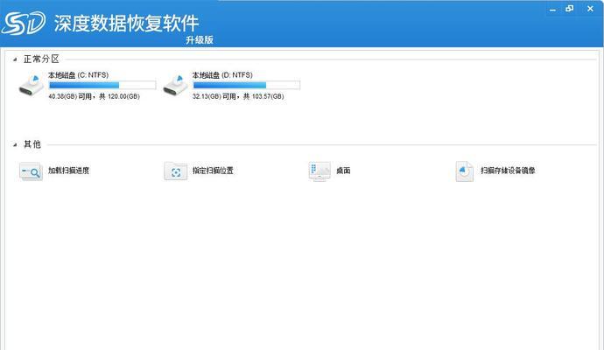604x350 pixels.
Task: Click the C: drive usage bar
Action: [102, 85]
